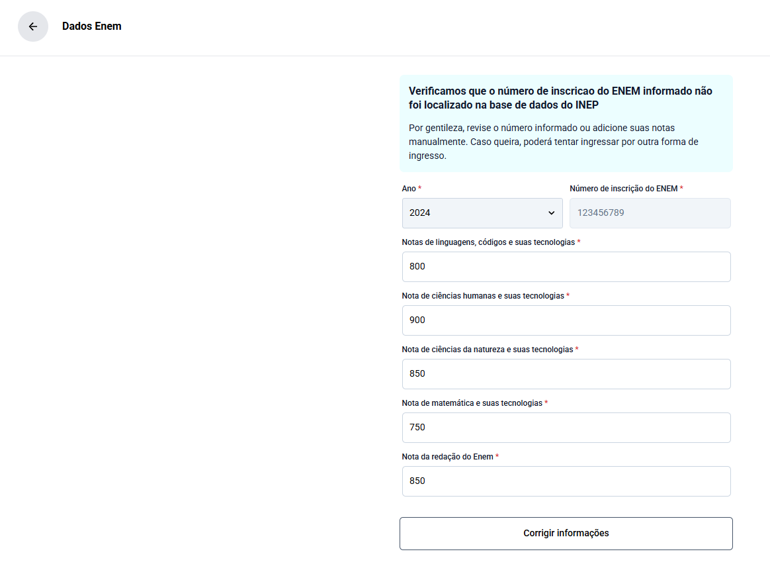Click the 'Nota da redação do Enem' label
The image size is (770, 574).
pos(450,457)
